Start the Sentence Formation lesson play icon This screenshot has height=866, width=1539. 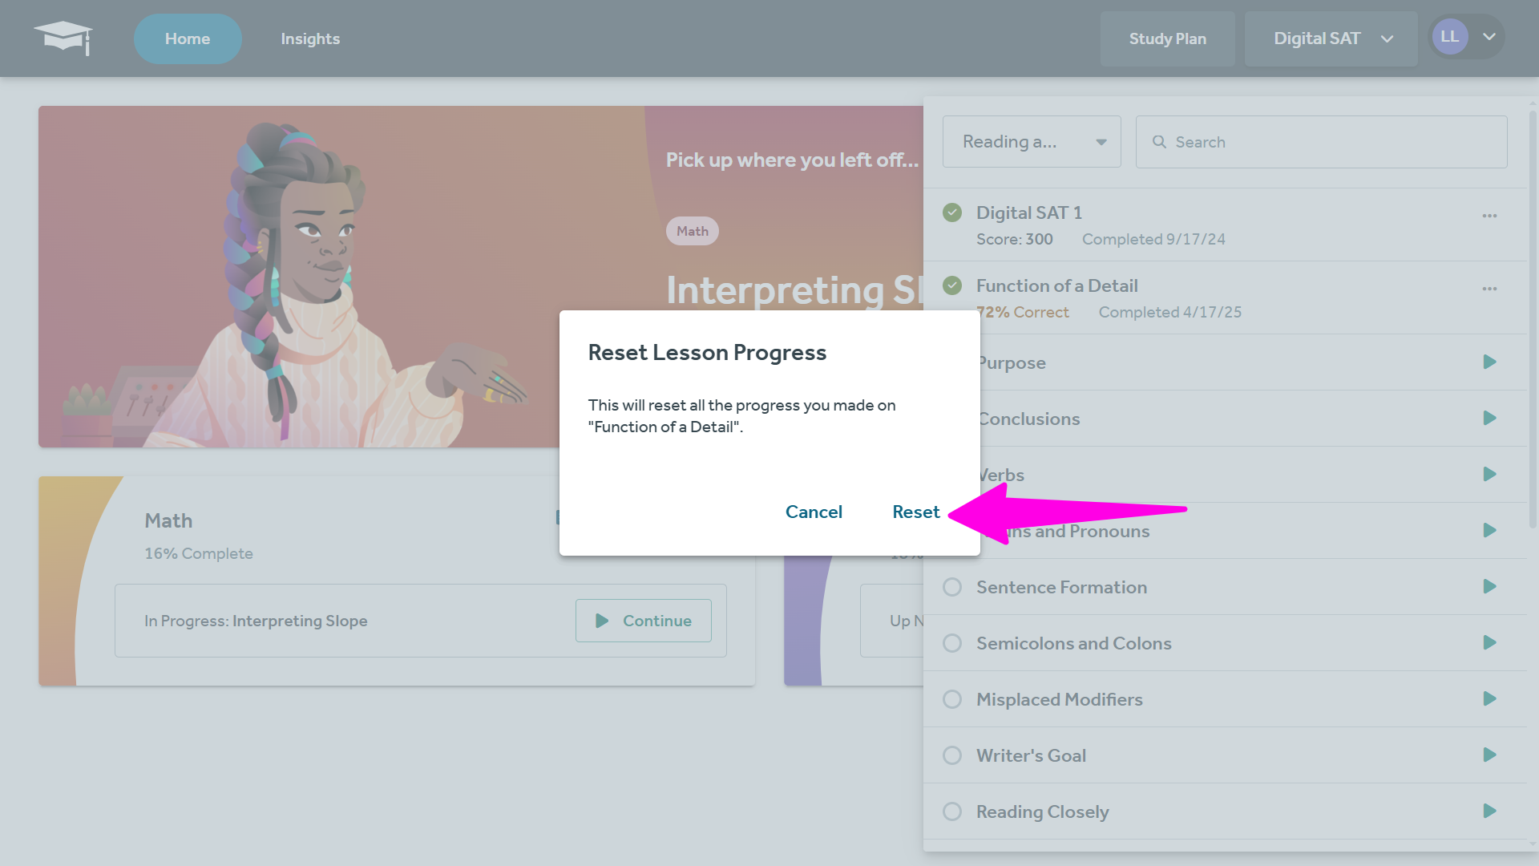coord(1489,587)
